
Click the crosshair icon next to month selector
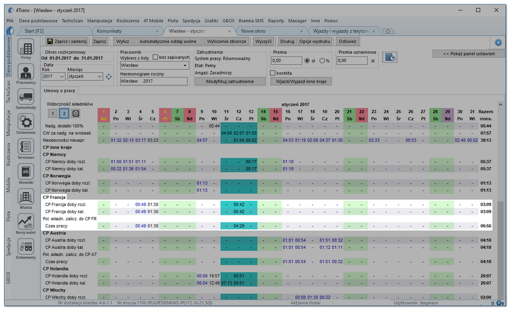[x=109, y=76]
